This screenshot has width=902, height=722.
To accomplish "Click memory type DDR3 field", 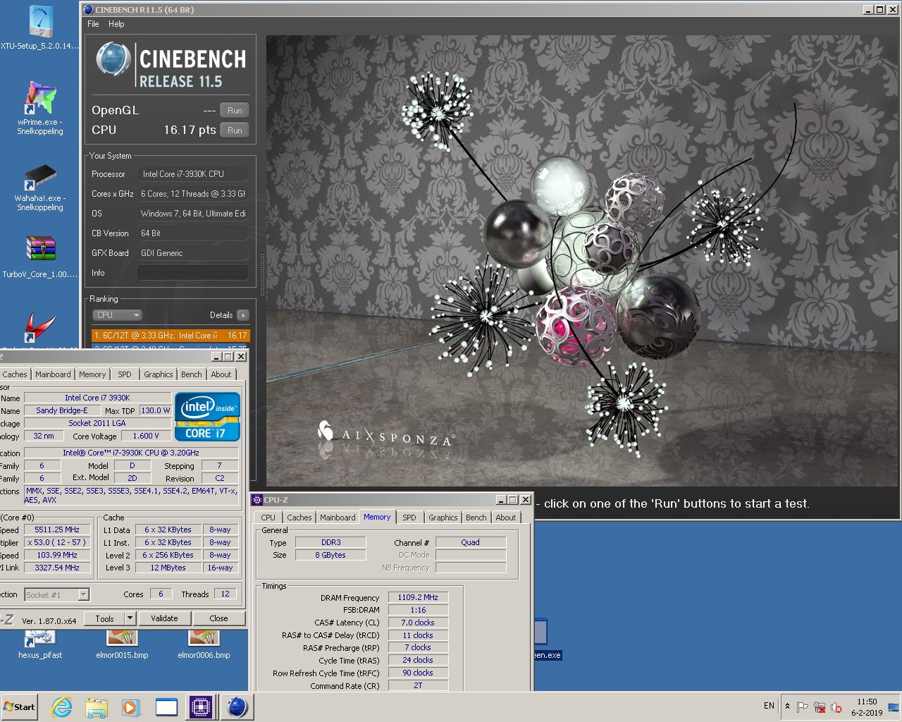I will (x=330, y=542).
